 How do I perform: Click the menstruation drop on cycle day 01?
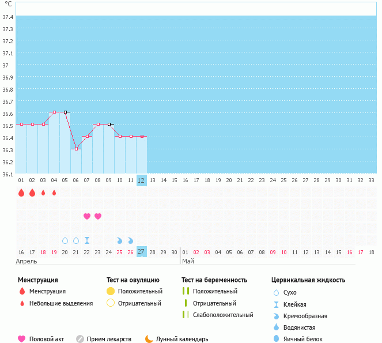21,193
